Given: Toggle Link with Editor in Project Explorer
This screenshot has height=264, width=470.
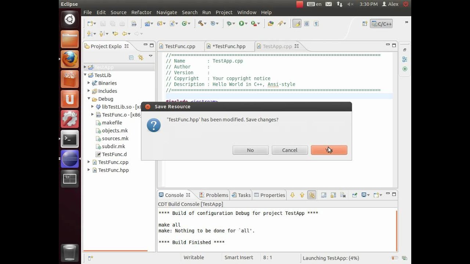Looking at the screenshot, I should pos(141,57).
